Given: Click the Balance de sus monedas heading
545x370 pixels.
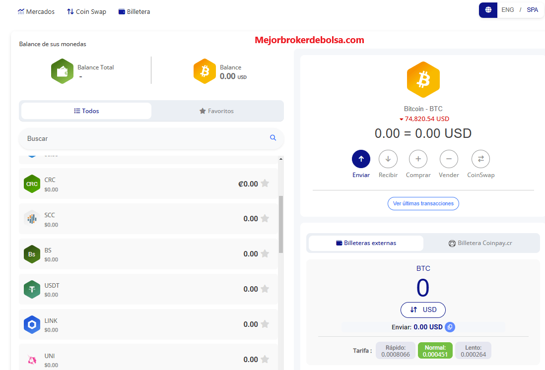Looking at the screenshot, I should point(53,44).
